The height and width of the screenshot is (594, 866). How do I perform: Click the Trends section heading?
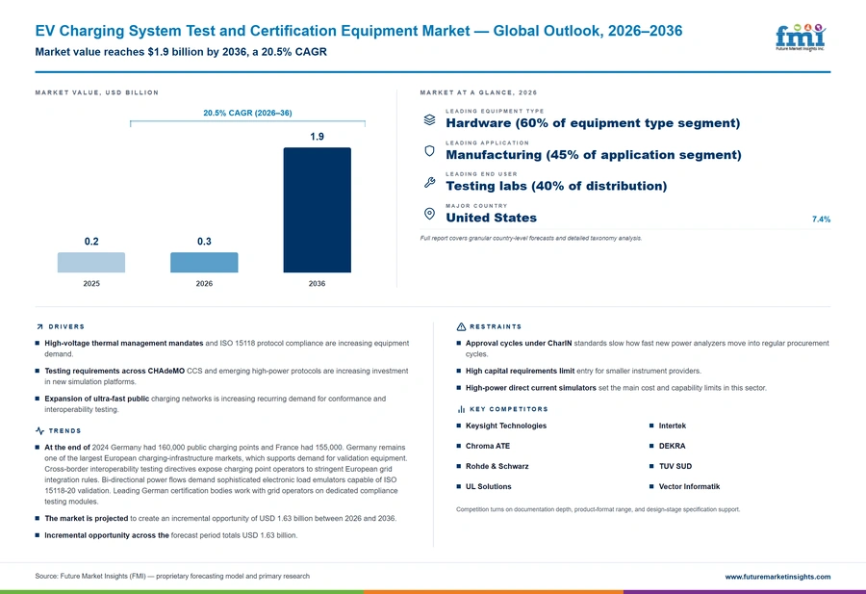click(64, 431)
